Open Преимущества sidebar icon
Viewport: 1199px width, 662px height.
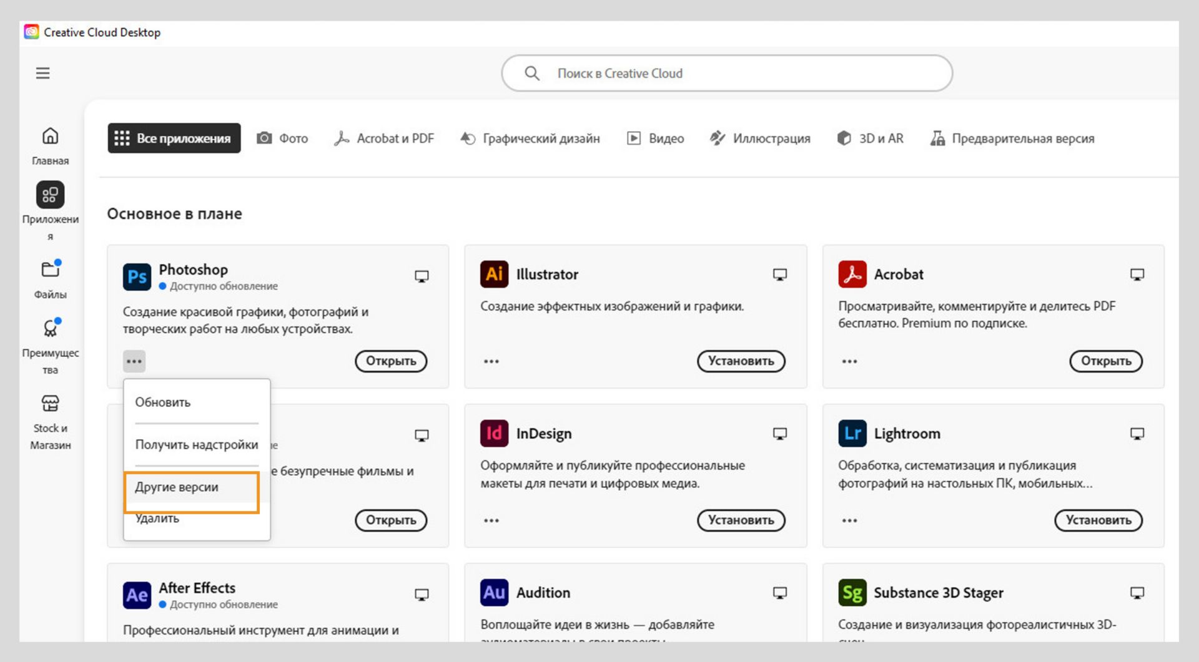50,328
